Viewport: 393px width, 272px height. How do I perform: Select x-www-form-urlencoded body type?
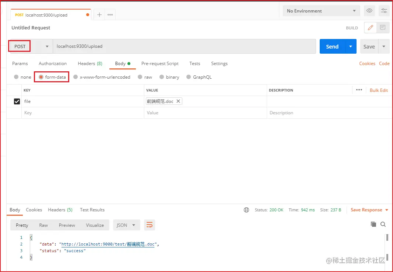76,77
